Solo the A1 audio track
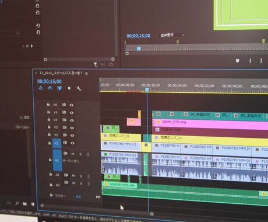268x222 pixels. point(80,154)
